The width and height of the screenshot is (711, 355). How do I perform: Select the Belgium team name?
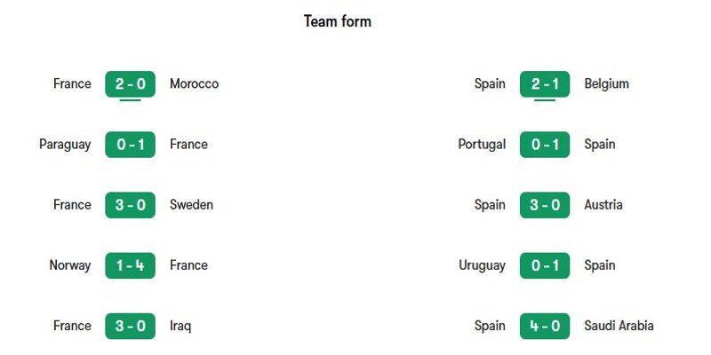pyautogui.click(x=606, y=83)
